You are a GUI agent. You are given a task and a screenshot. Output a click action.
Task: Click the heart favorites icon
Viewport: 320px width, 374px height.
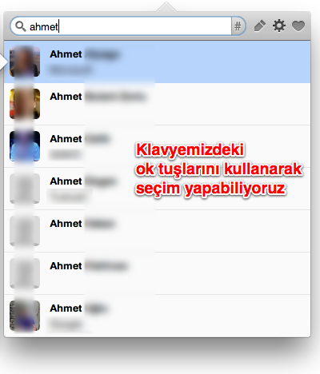tap(298, 26)
